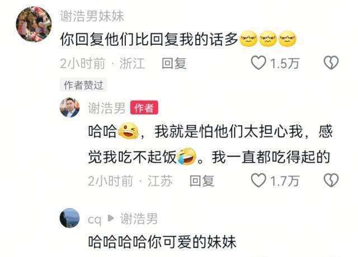Image resolution: width=358 pixels, height=257 pixels.
Task: Open the cq user avatar
Action: 69,218
